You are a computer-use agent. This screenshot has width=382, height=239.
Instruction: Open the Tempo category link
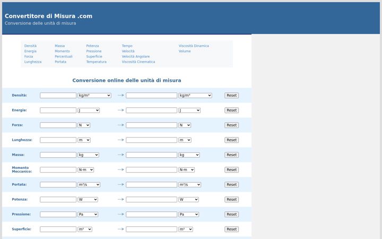(127, 46)
